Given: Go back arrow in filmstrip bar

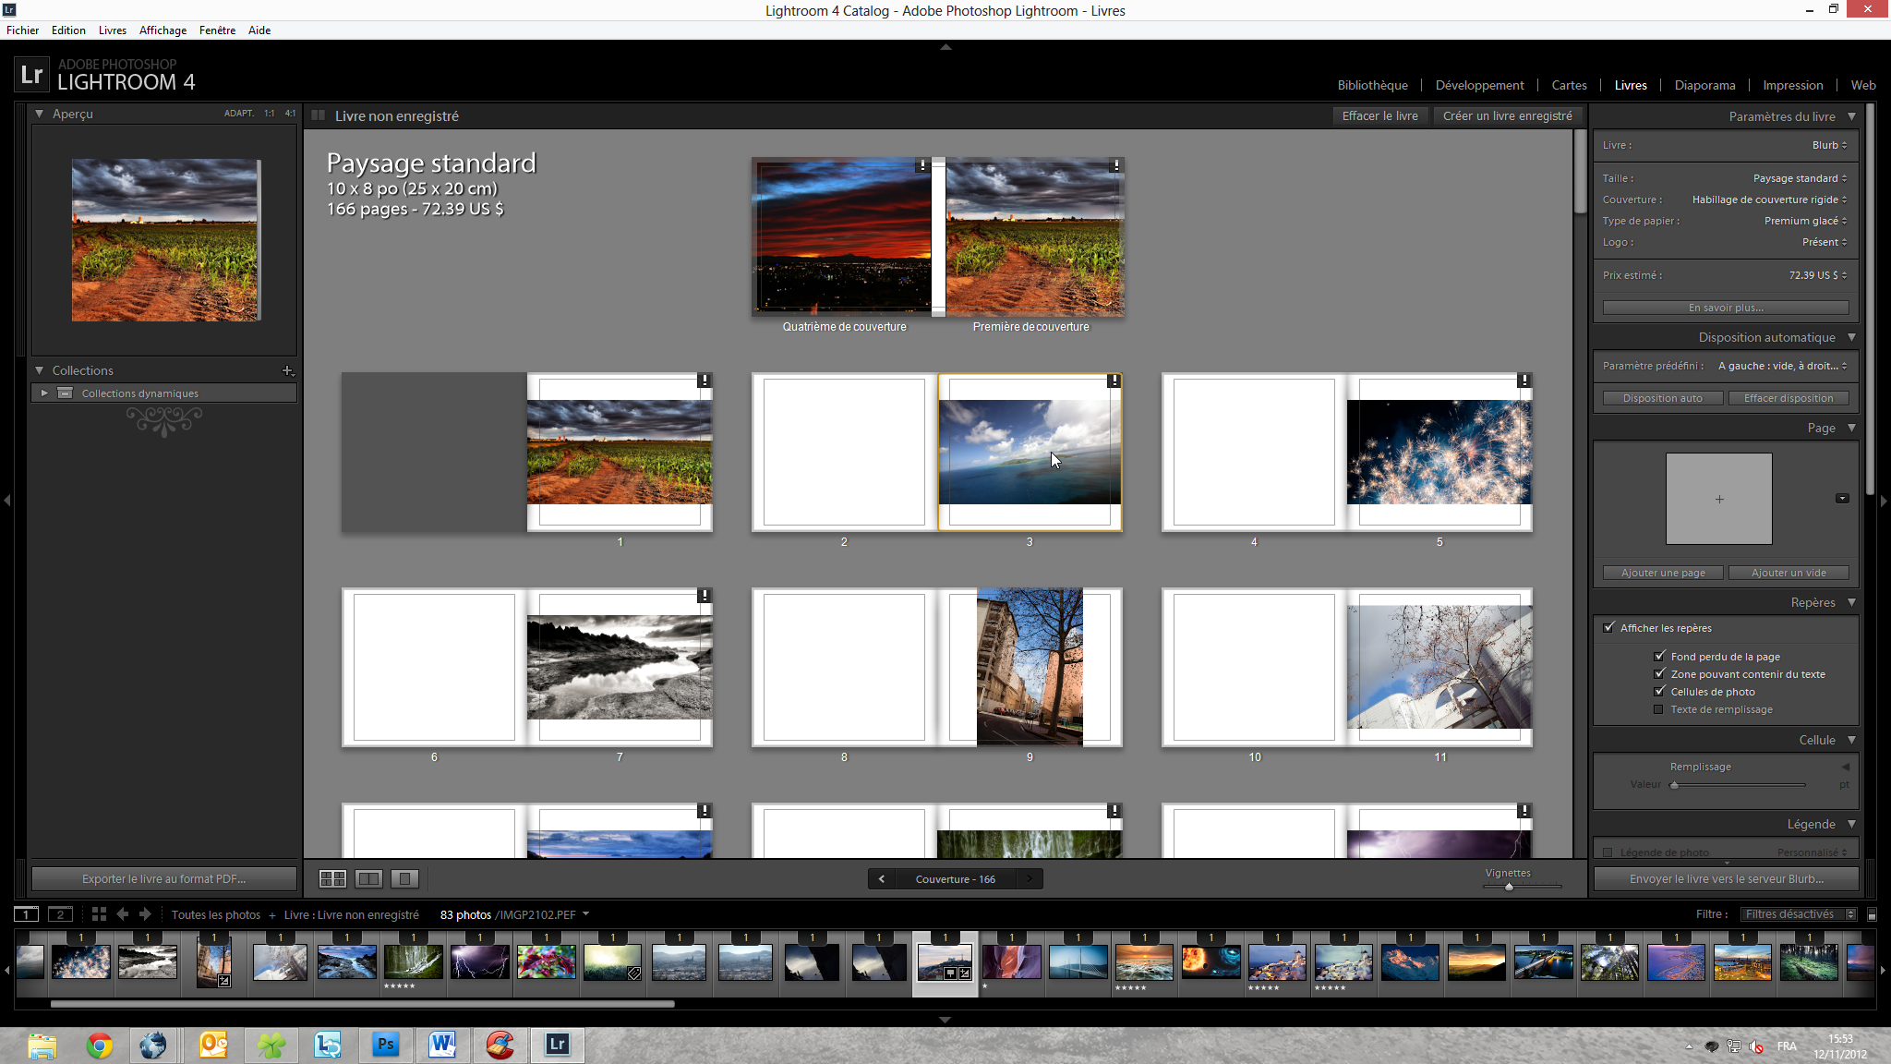Looking at the screenshot, I should point(122,914).
